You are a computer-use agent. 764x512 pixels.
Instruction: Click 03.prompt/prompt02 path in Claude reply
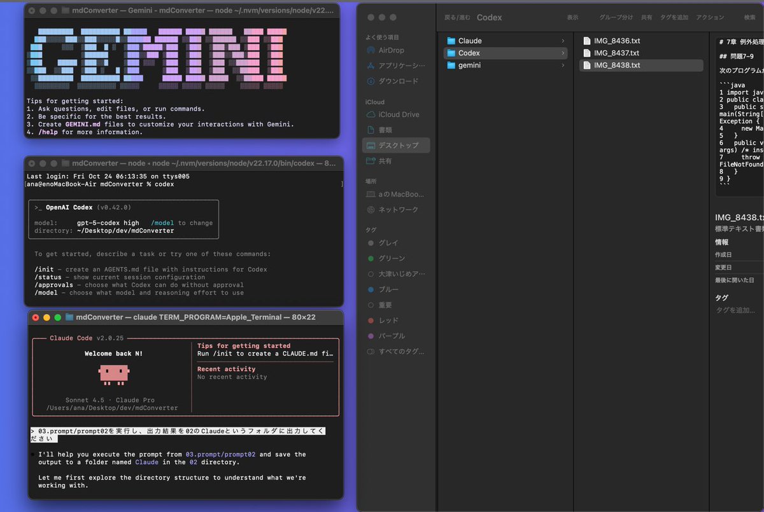click(220, 455)
